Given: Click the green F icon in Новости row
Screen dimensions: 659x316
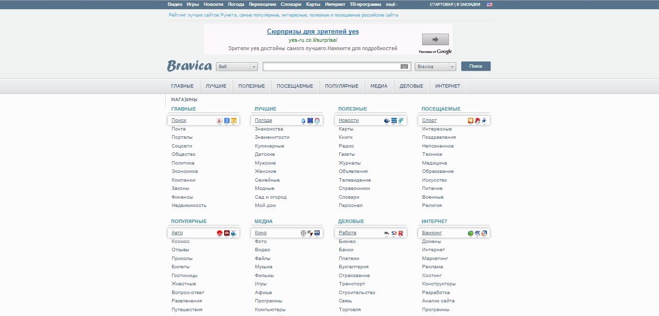Looking at the screenshot, I should click(x=401, y=121).
